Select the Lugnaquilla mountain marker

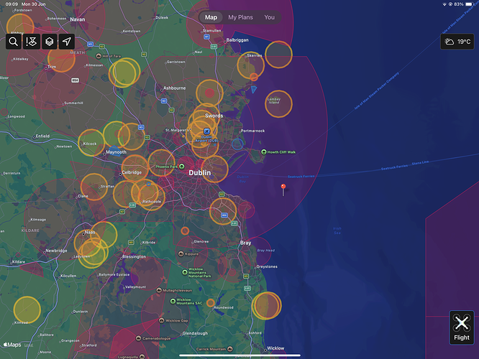tap(142, 356)
